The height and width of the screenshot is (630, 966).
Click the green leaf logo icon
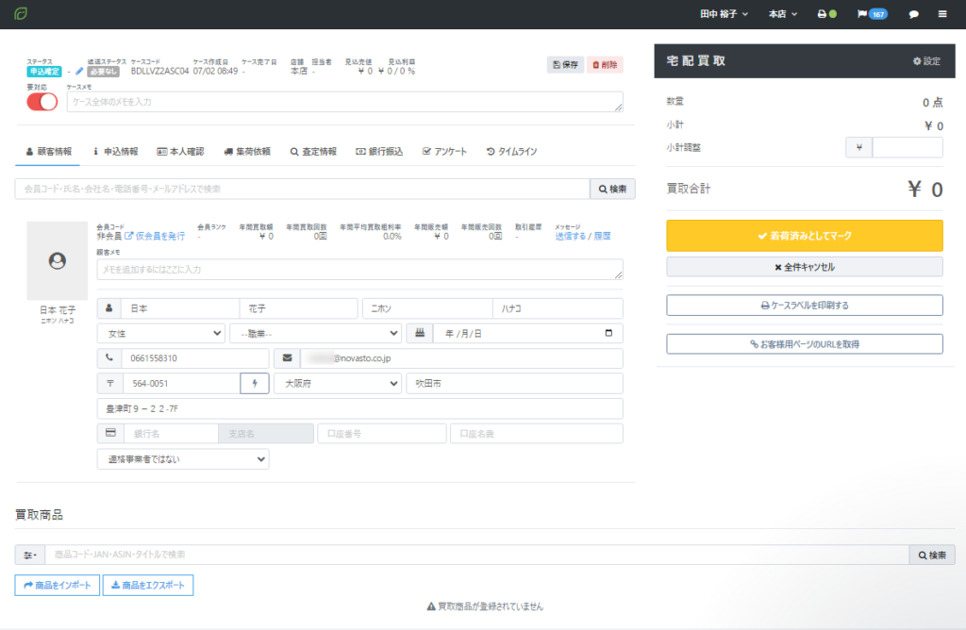(21, 13)
